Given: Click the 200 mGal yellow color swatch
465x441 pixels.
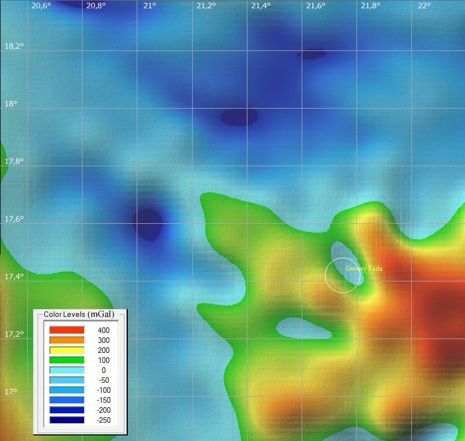Looking at the screenshot, I should tap(67, 350).
